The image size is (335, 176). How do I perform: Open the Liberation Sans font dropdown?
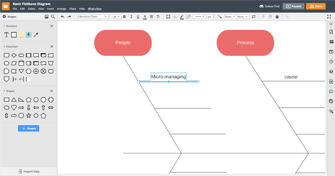[x=92, y=17]
